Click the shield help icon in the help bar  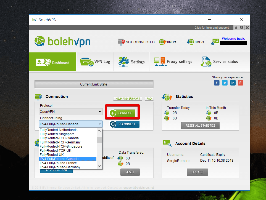pyautogui.click(x=242, y=28)
